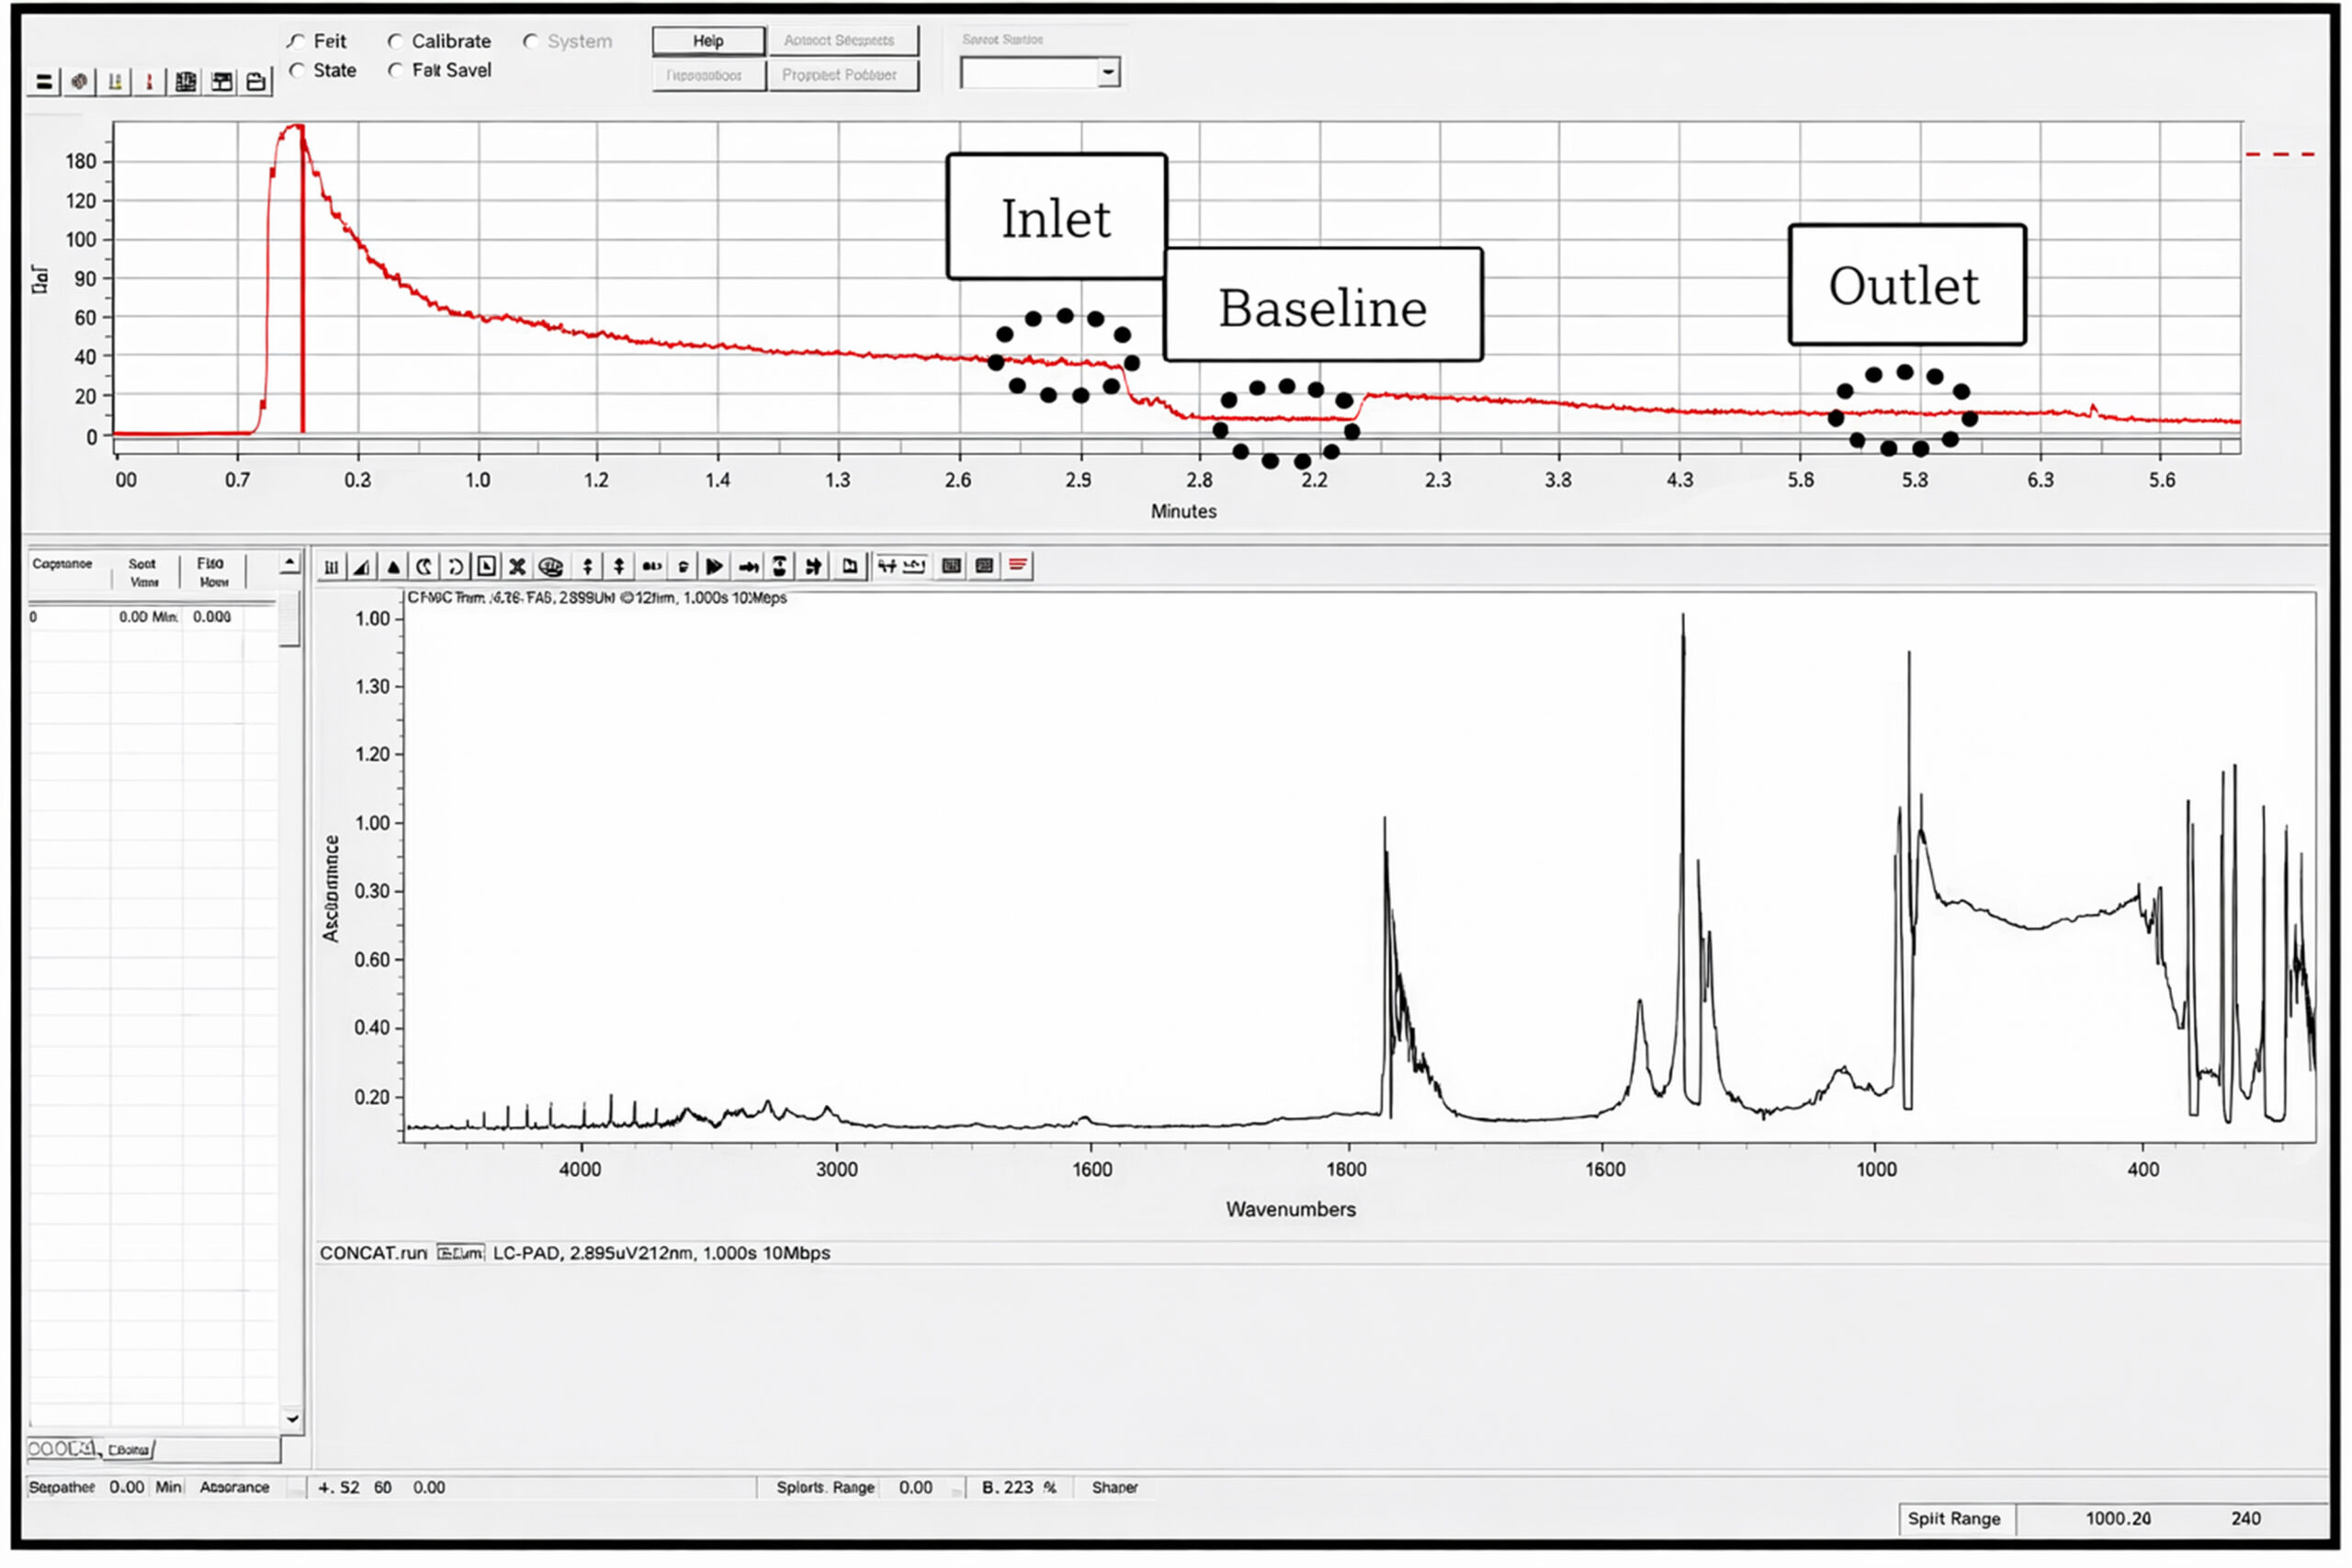Click the counter-clockwise rotate icon
2352x1568 pixels.
point(424,567)
